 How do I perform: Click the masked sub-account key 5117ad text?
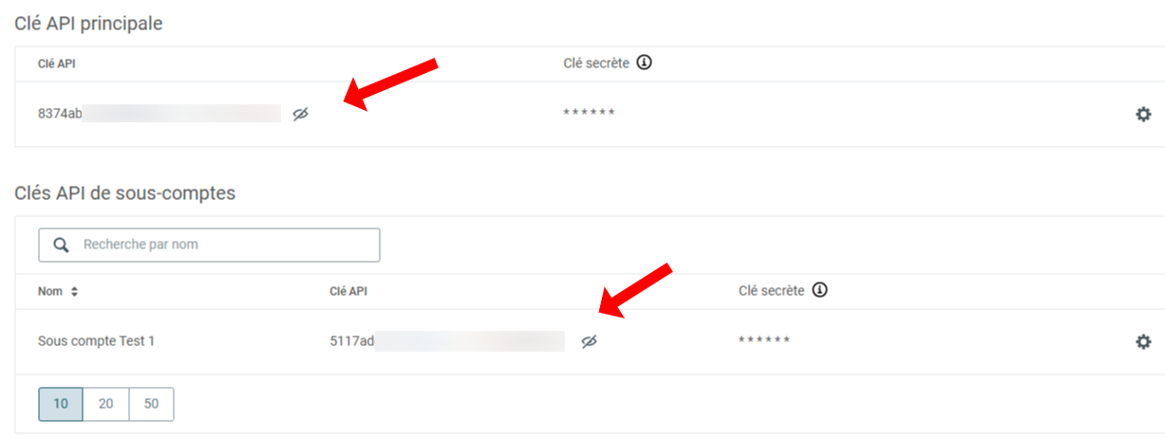coord(447,341)
